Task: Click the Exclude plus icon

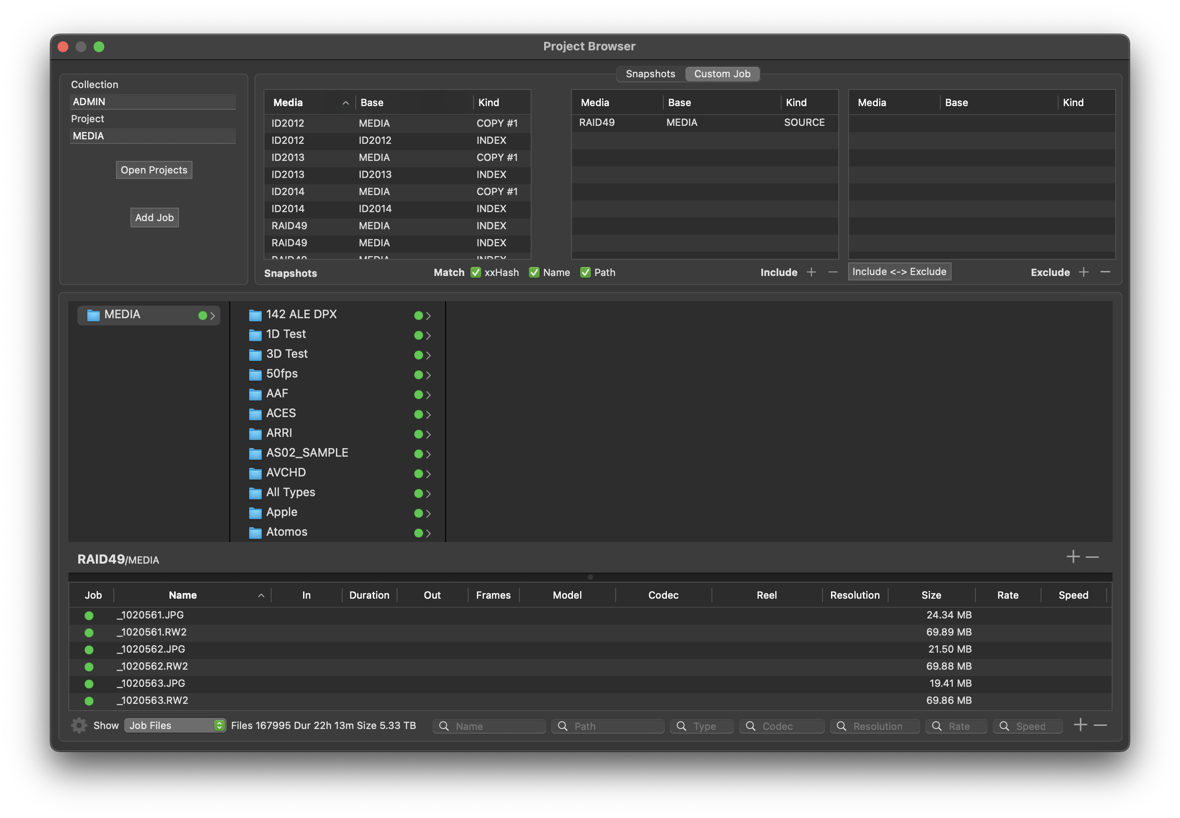Action: 1084,272
